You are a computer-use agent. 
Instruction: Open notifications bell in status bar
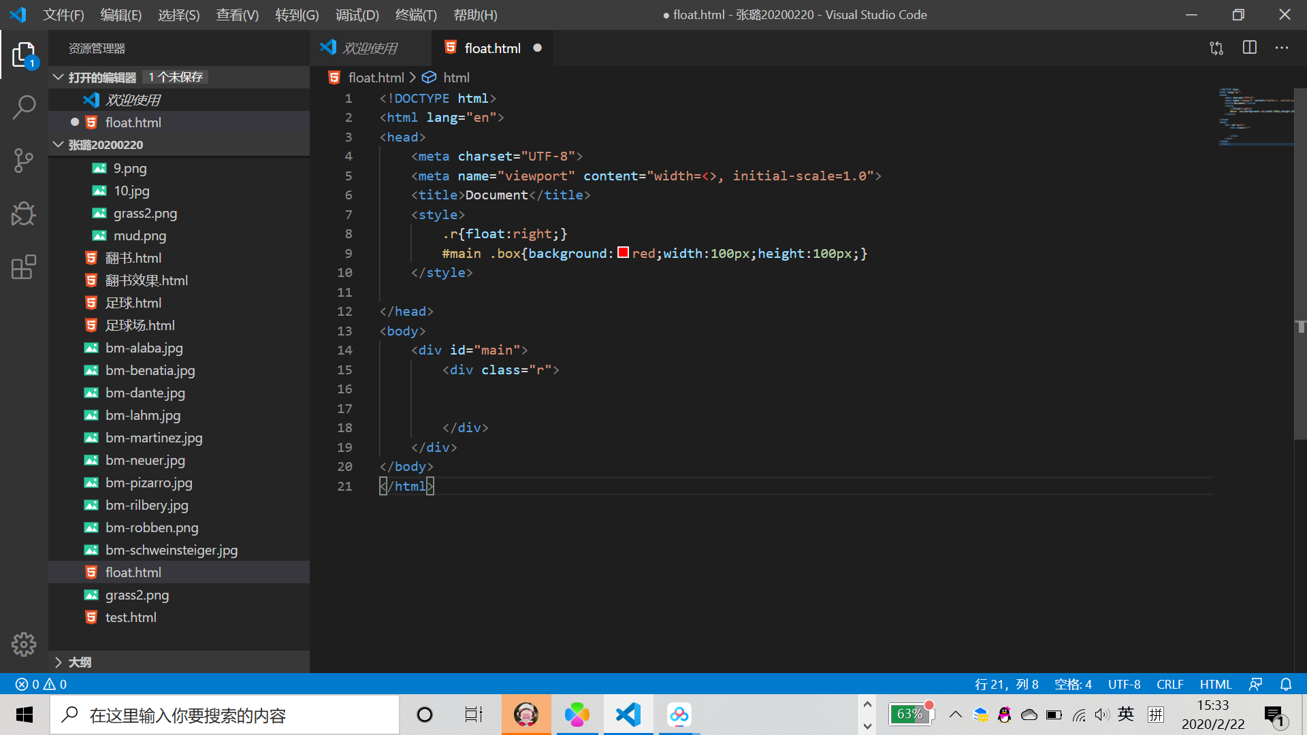pyautogui.click(x=1285, y=684)
